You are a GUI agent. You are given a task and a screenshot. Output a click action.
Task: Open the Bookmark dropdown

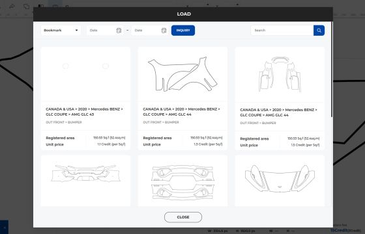[61, 31]
